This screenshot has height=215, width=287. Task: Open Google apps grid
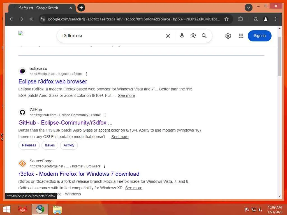pos(241,36)
